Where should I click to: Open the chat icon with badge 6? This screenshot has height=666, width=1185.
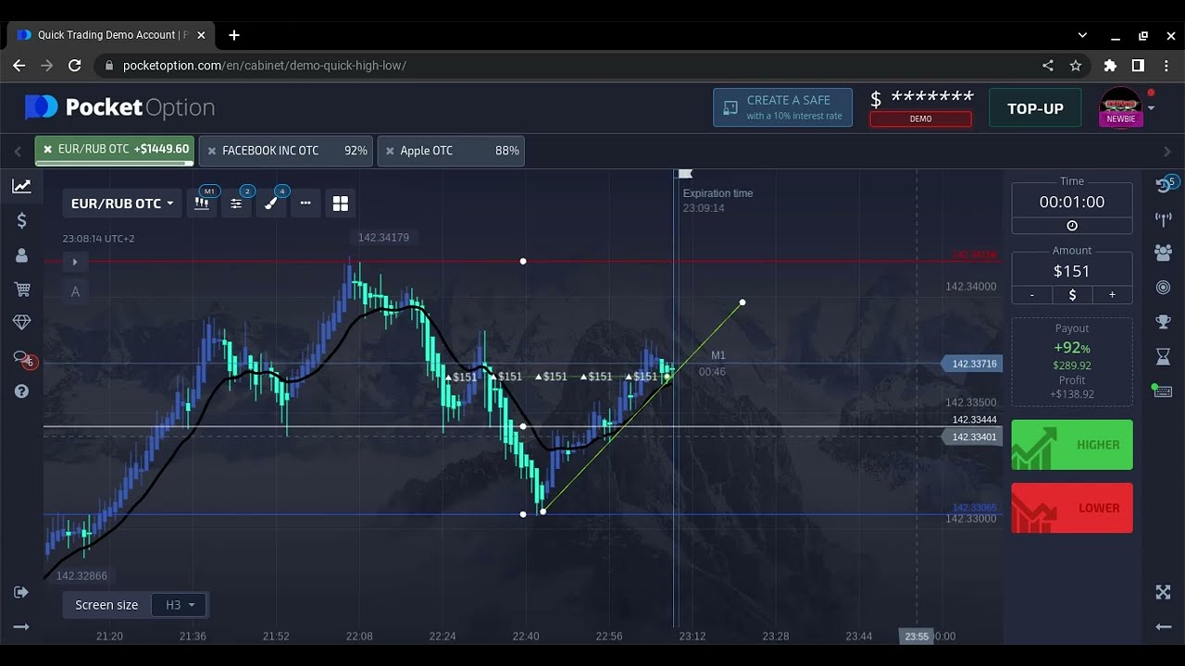pos(22,358)
